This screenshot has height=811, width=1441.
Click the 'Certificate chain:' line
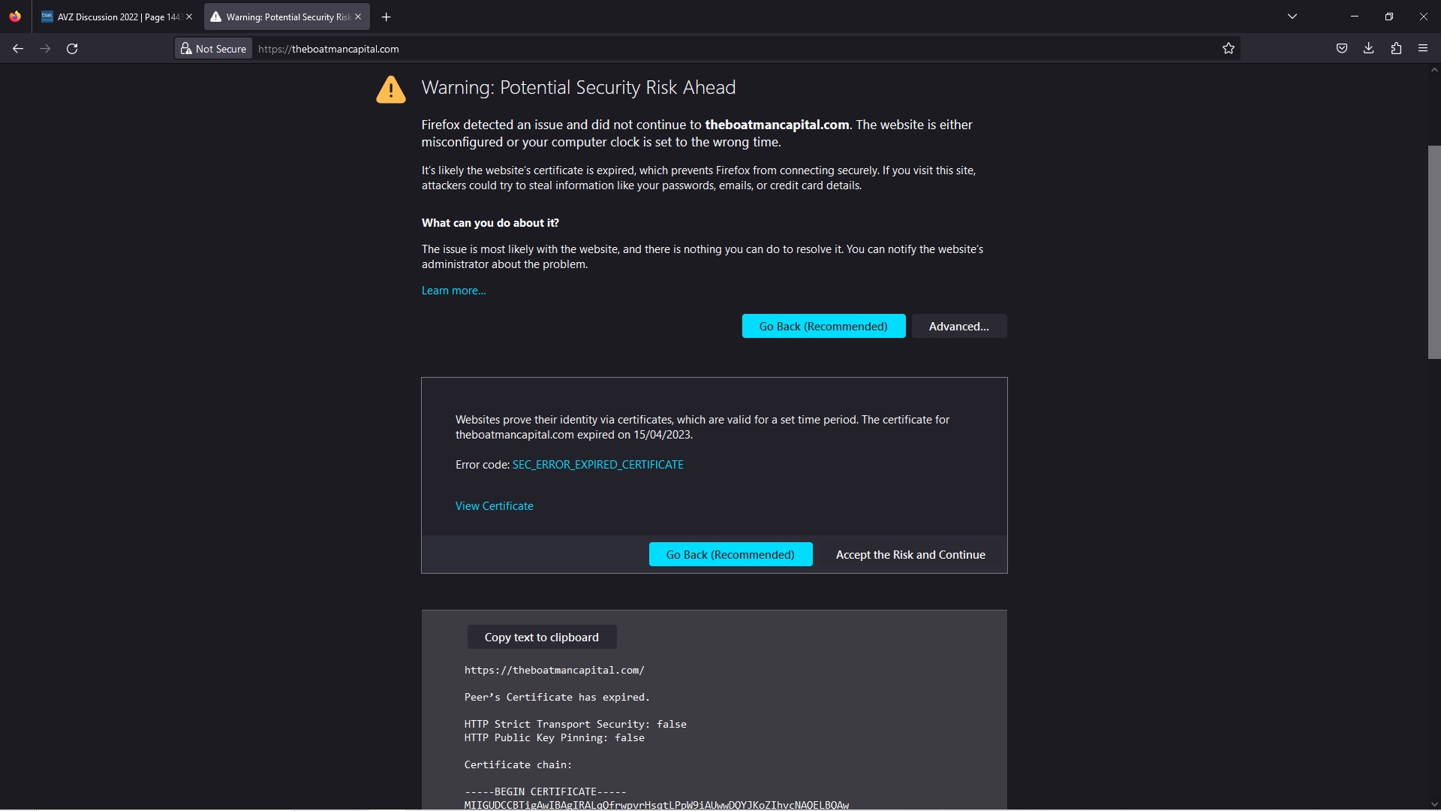coord(518,764)
